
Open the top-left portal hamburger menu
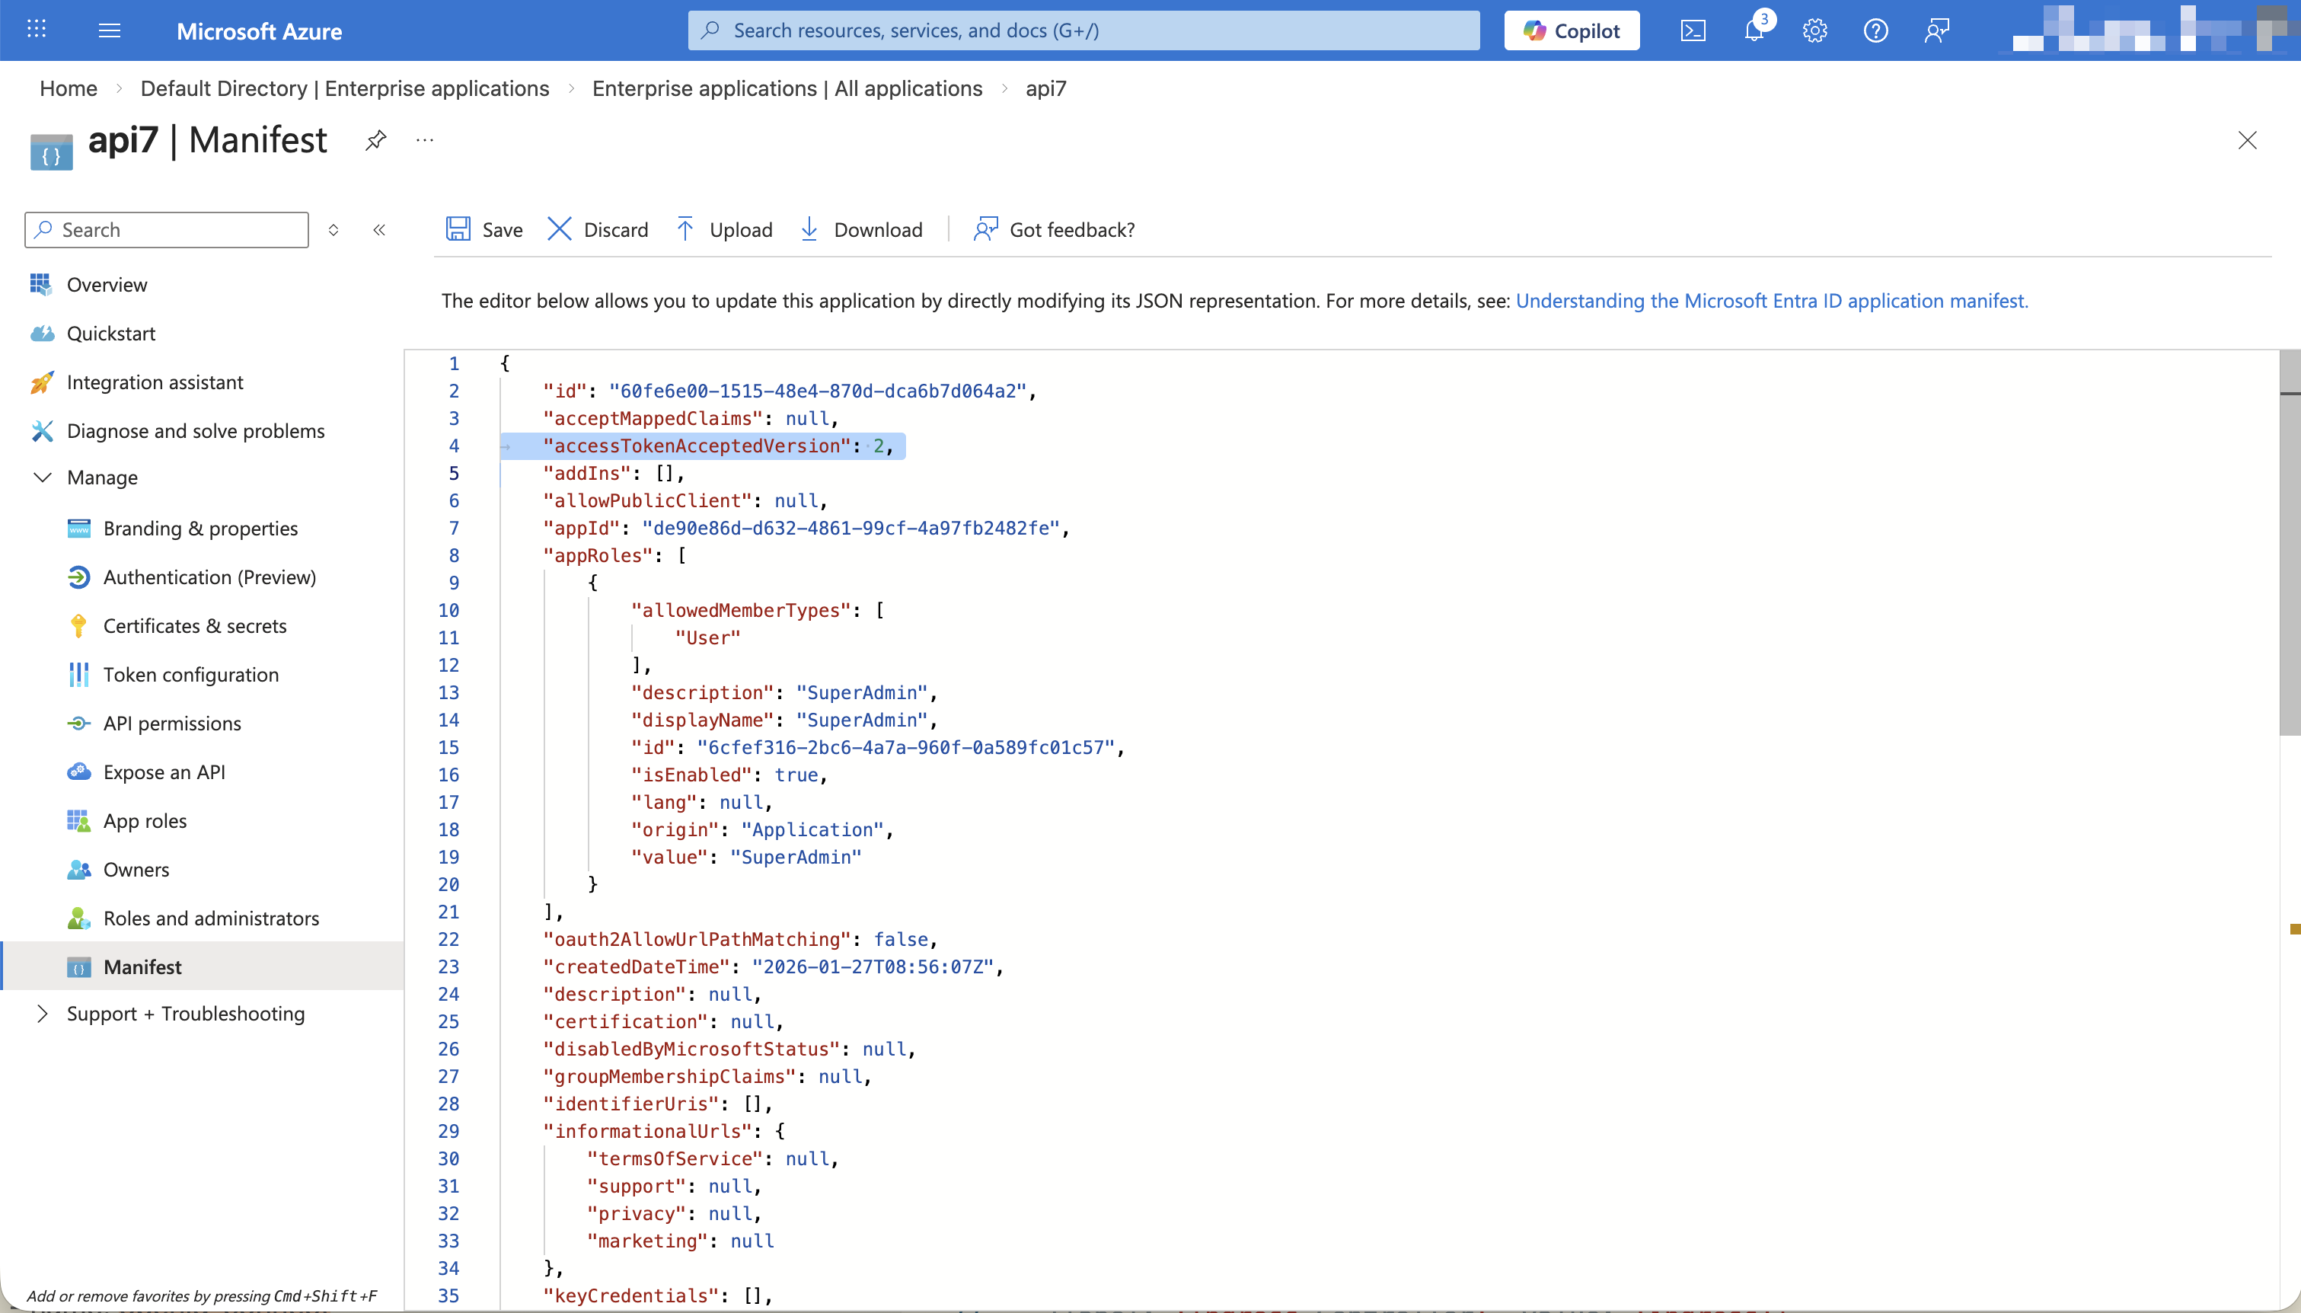(109, 30)
